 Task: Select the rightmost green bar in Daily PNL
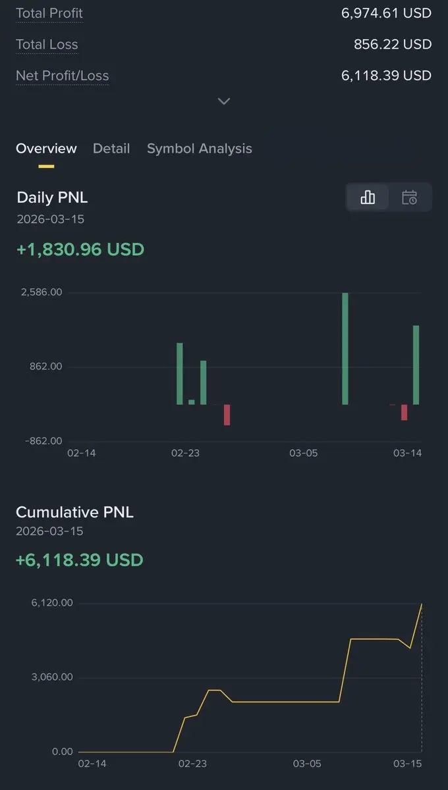point(416,365)
